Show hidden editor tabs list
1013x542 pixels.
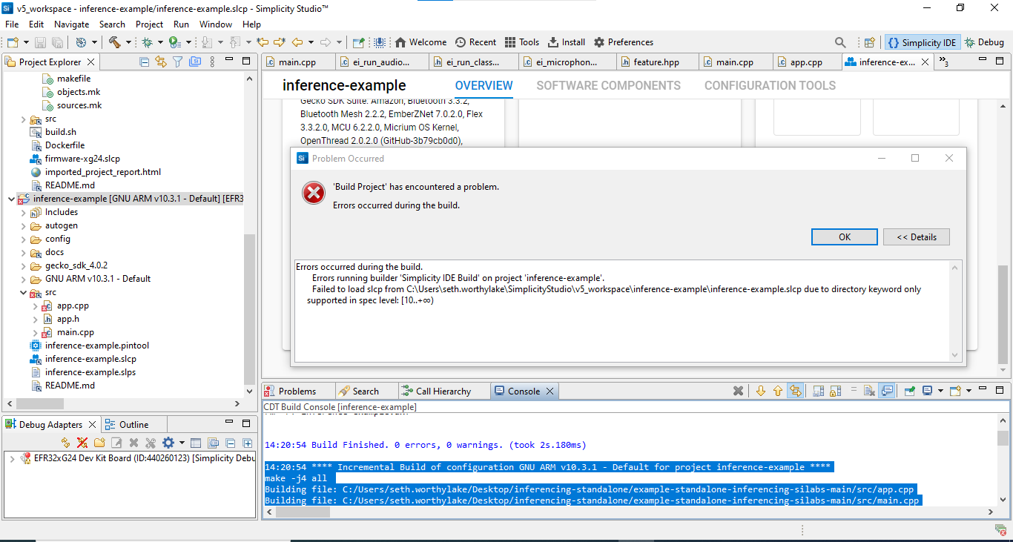coord(944,63)
